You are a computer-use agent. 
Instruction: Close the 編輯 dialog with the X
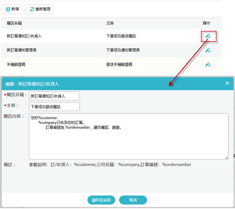227,83
